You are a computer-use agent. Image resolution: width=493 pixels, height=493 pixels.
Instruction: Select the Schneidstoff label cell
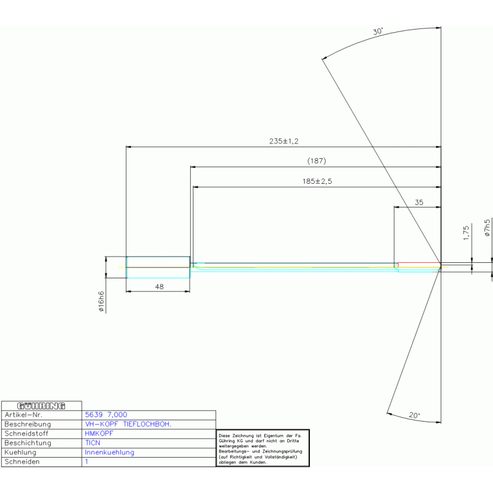(x=42, y=434)
